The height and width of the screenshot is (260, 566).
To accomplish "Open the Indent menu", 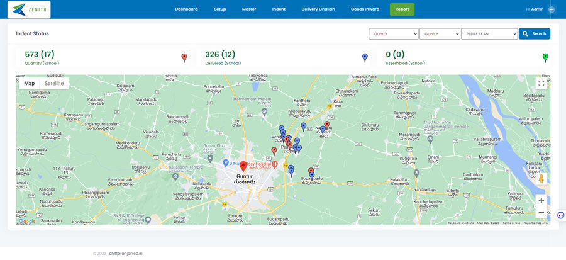I will pyautogui.click(x=279, y=9).
